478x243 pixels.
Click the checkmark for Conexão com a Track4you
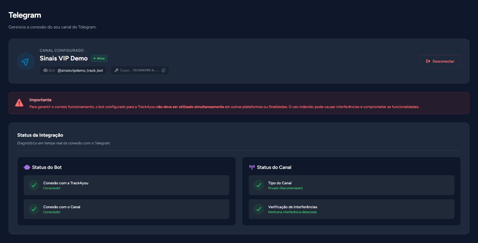(x=34, y=185)
